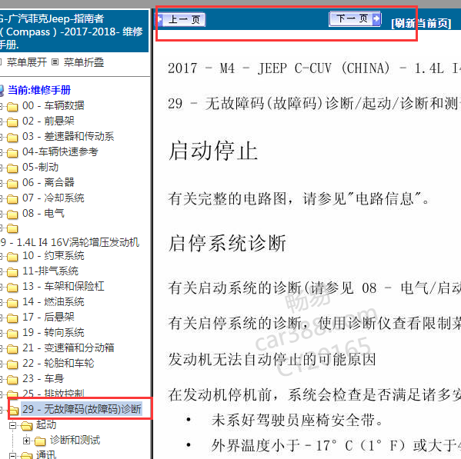The height and width of the screenshot is (459, 461).
Task: Click the 启停系统诊断 subheading
Action: coord(227,243)
